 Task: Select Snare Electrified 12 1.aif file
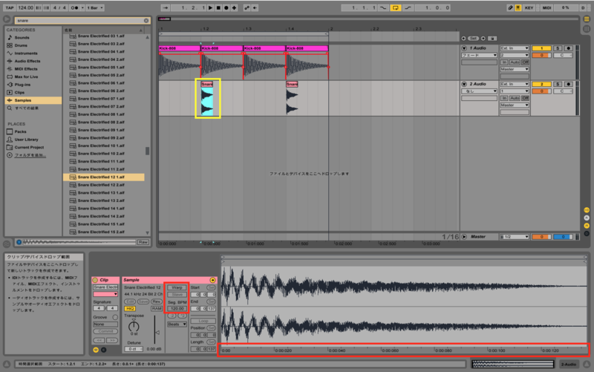coord(103,177)
